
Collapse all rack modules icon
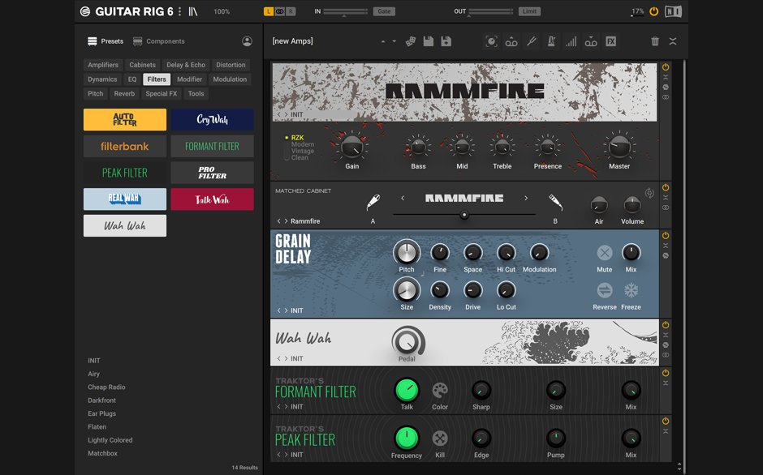coord(672,41)
